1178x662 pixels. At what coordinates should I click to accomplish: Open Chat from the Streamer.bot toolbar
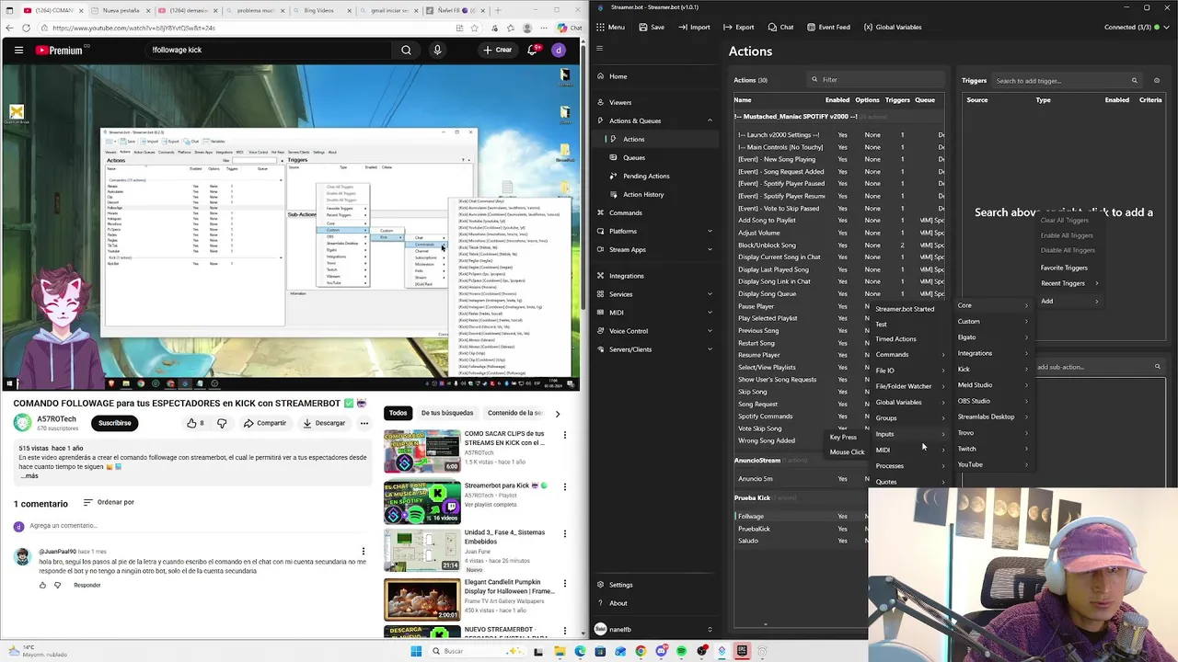[x=780, y=27]
